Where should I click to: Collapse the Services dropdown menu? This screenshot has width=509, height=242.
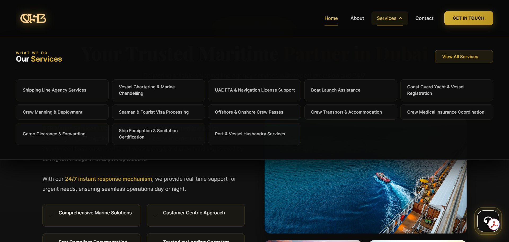pyautogui.click(x=389, y=18)
